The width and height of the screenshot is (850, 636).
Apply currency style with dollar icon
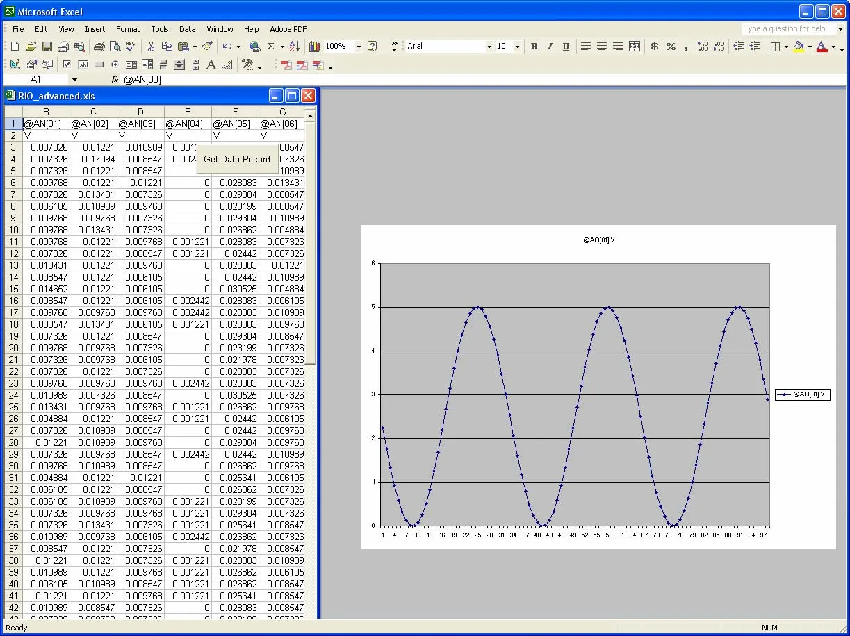(x=655, y=47)
